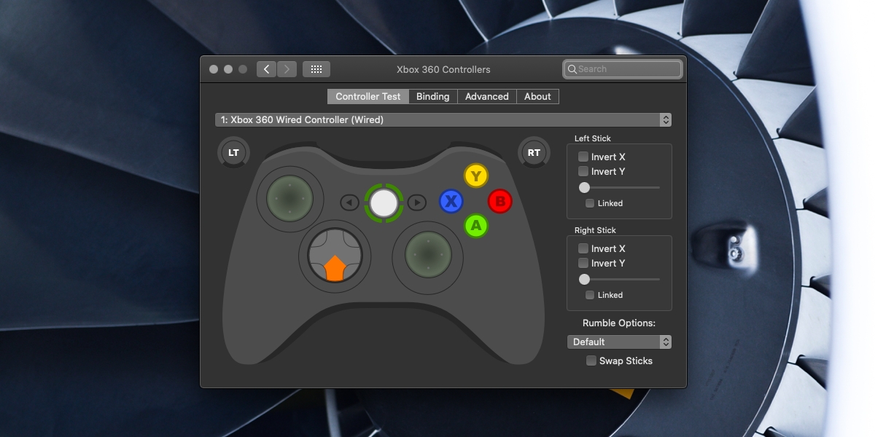
Task: Click the Rumble Options label
Action: tap(619, 323)
